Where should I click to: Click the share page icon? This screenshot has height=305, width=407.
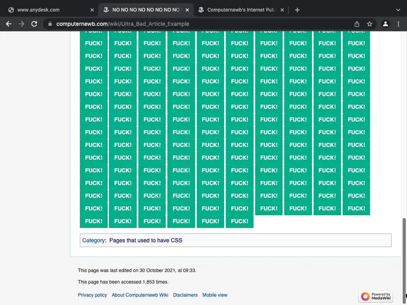point(357,24)
